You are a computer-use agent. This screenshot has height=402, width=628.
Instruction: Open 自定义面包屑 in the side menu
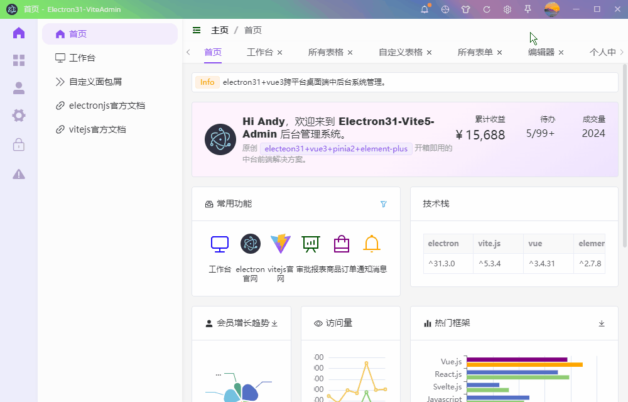(x=110, y=82)
